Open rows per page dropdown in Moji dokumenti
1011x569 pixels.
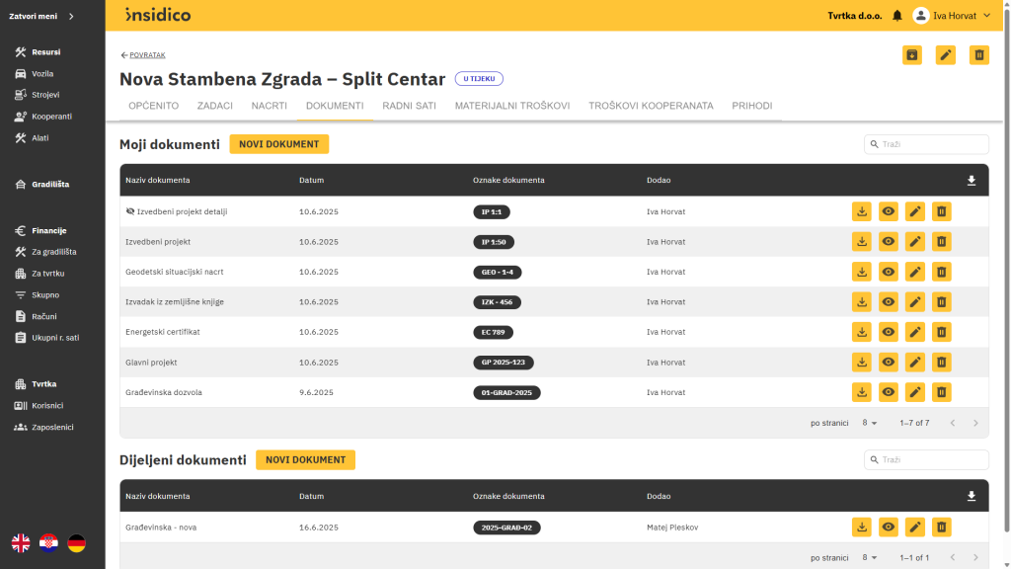pyautogui.click(x=869, y=423)
